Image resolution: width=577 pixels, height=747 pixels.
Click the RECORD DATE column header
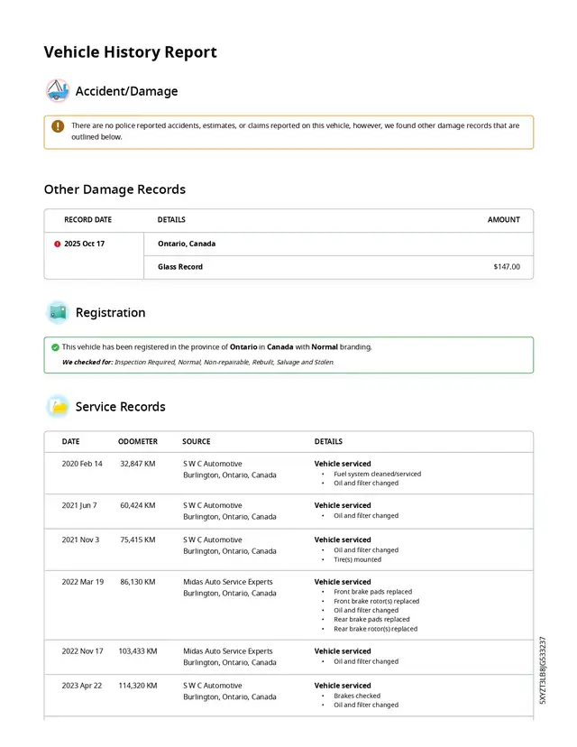pyautogui.click(x=87, y=219)
